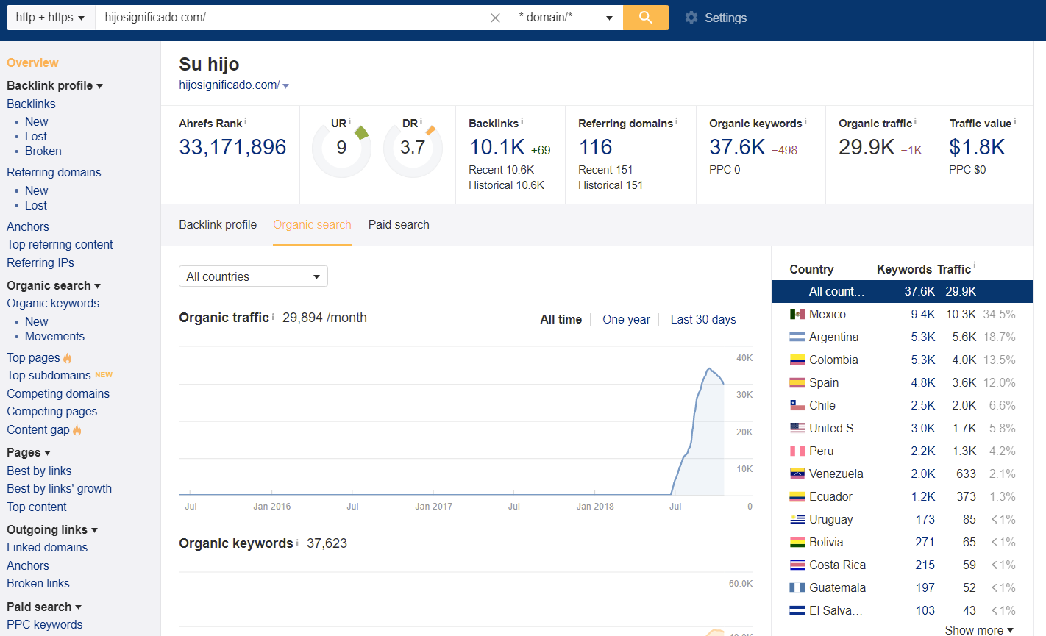The image size is (1046, 636).
Task: Click the Guatemala flag icon
Action: (797, 587)
